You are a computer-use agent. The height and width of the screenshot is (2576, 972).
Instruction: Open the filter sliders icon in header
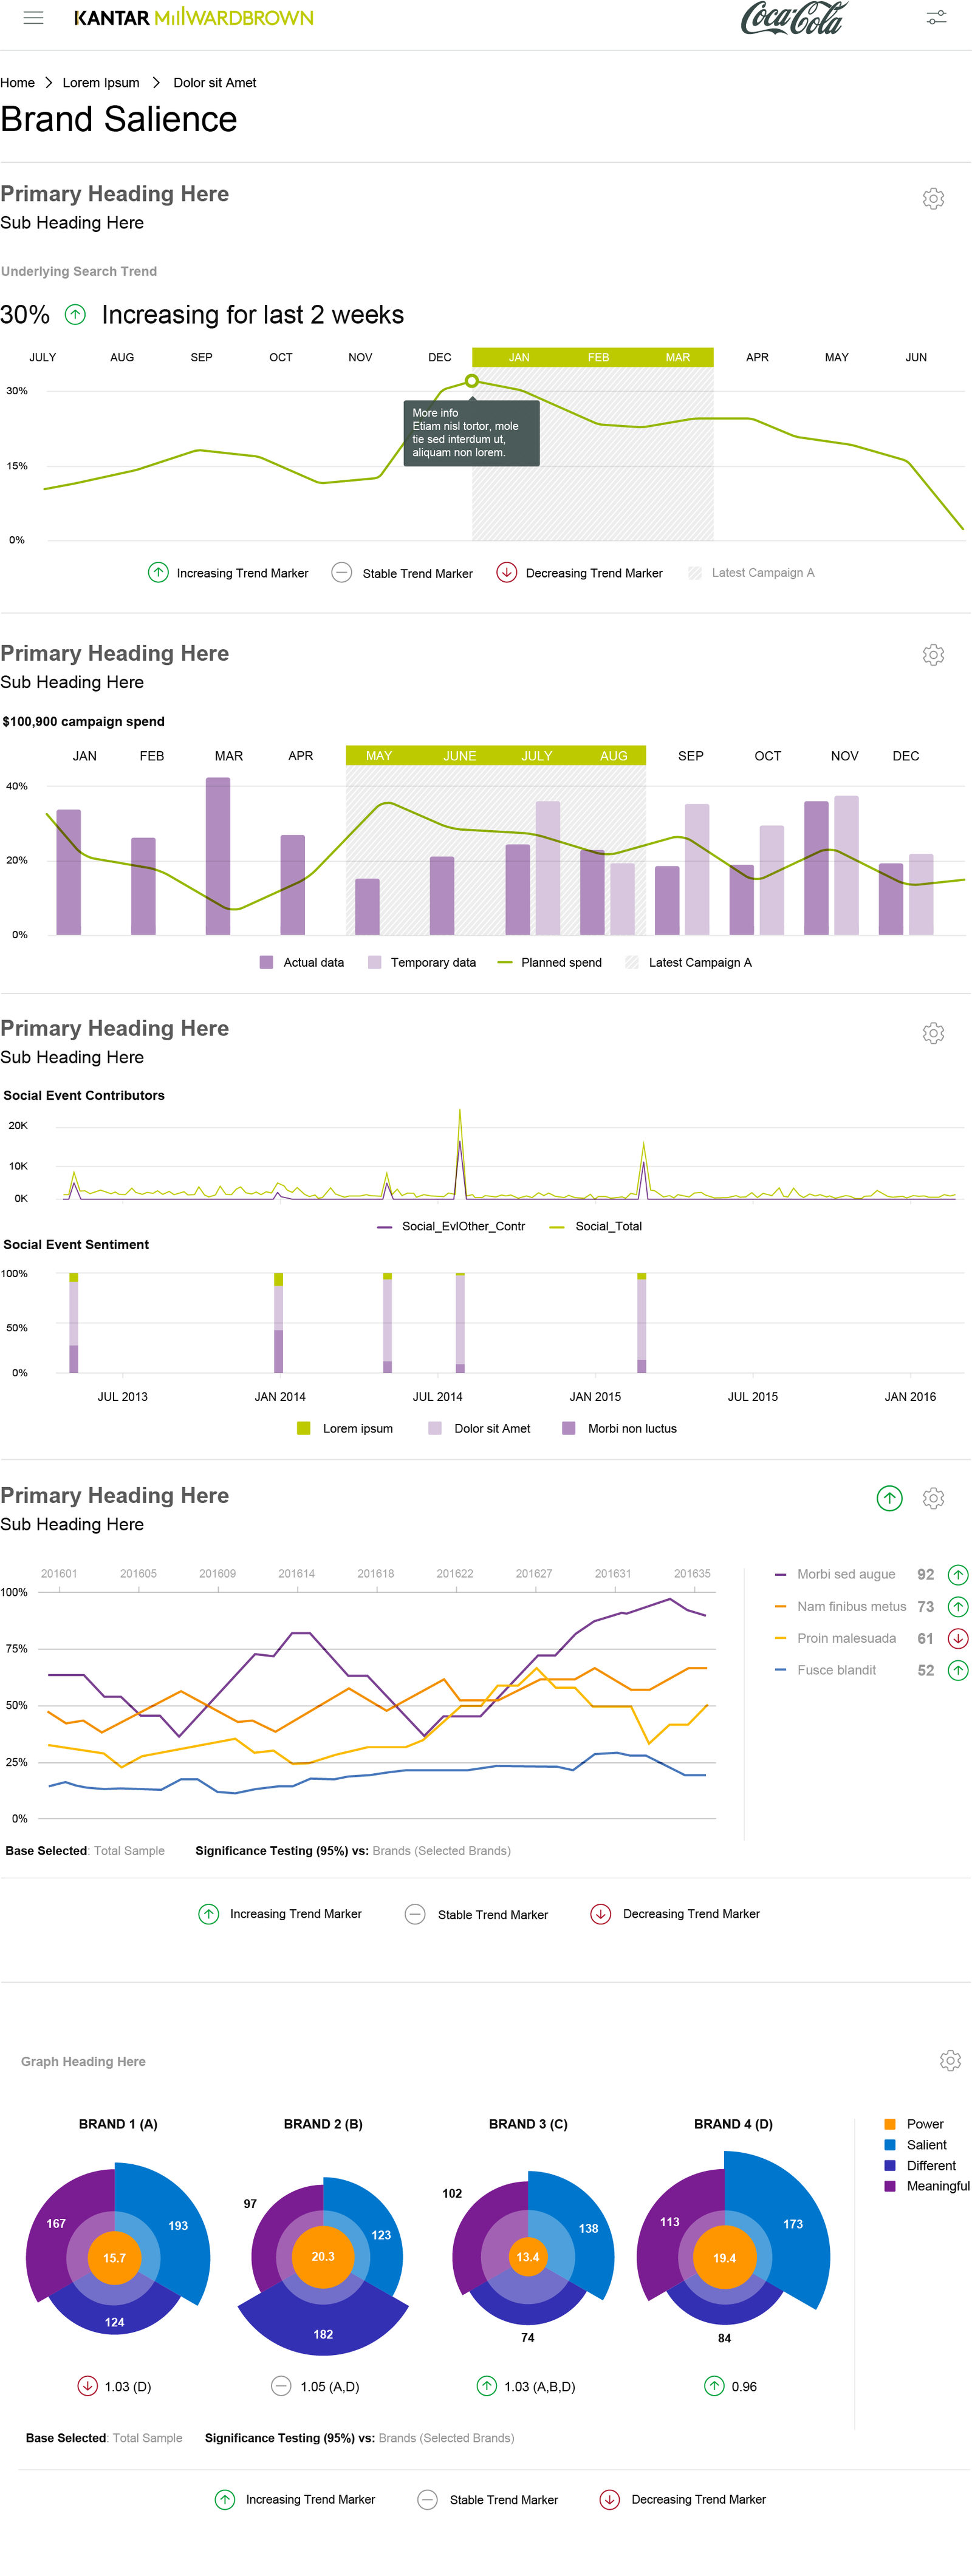(936, 17)
